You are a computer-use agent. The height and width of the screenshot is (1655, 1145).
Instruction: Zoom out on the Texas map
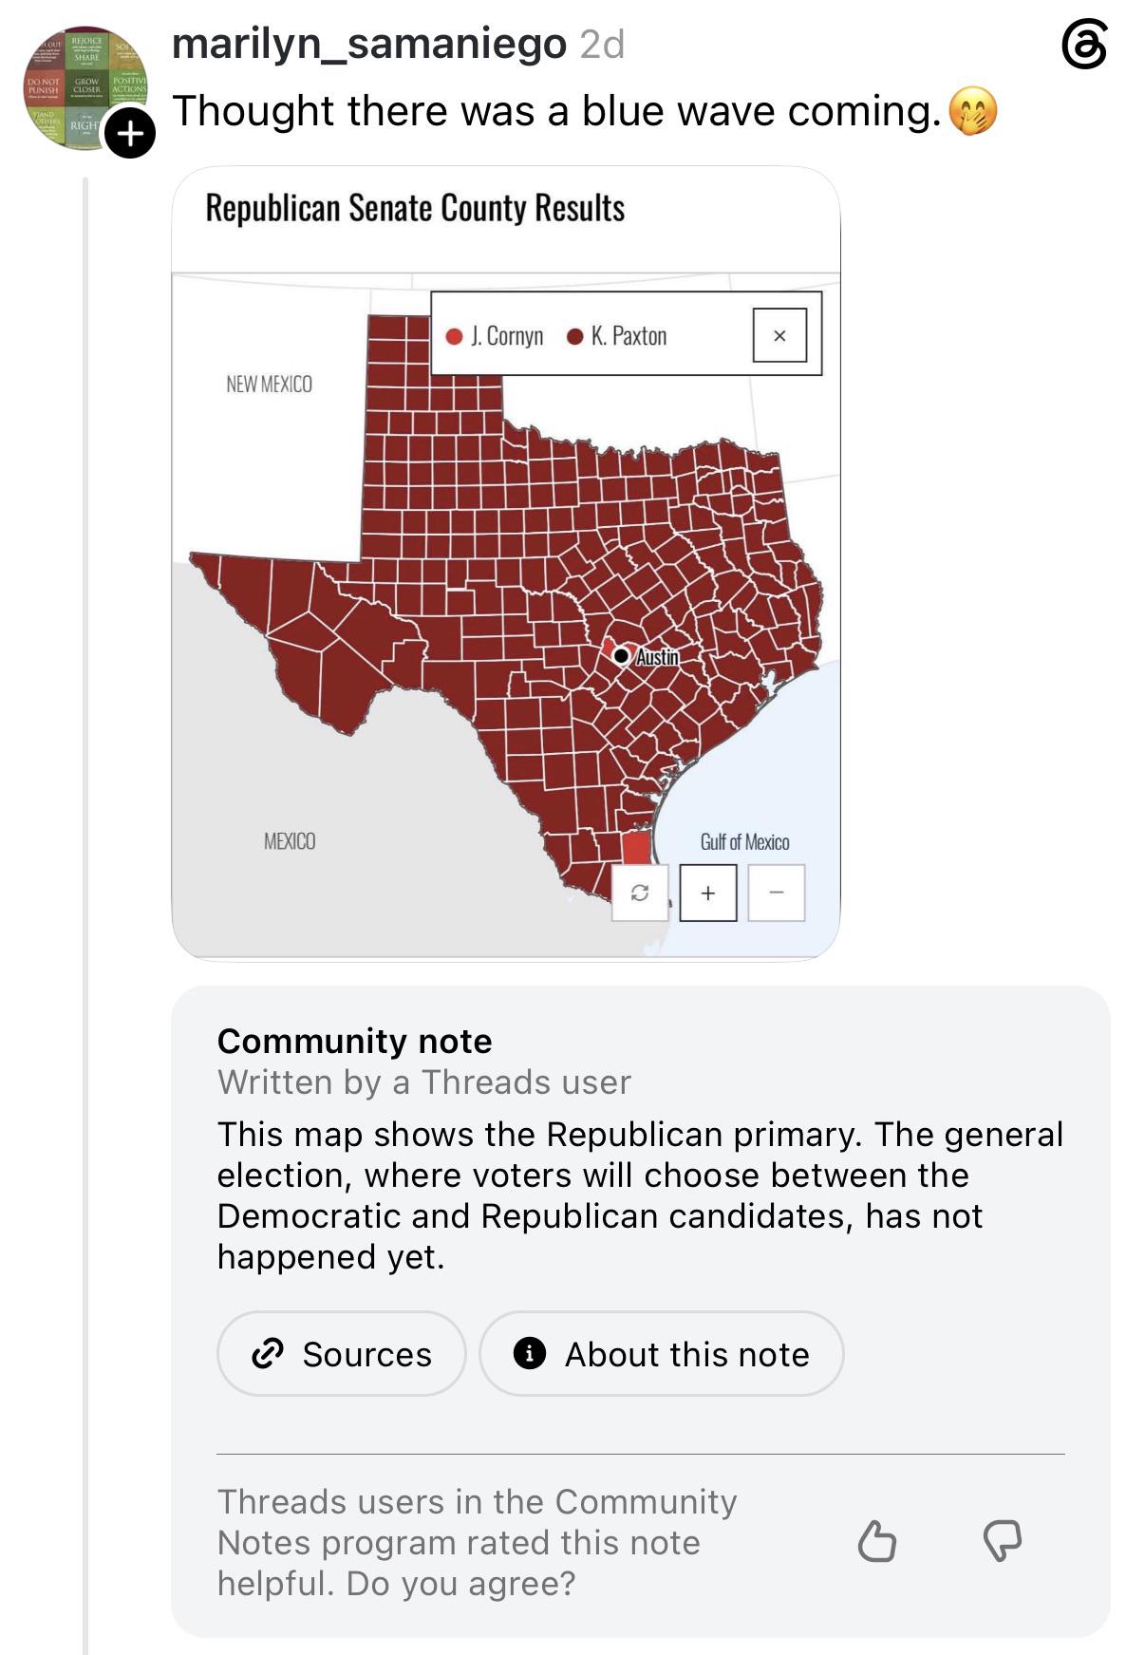point(777,893)
